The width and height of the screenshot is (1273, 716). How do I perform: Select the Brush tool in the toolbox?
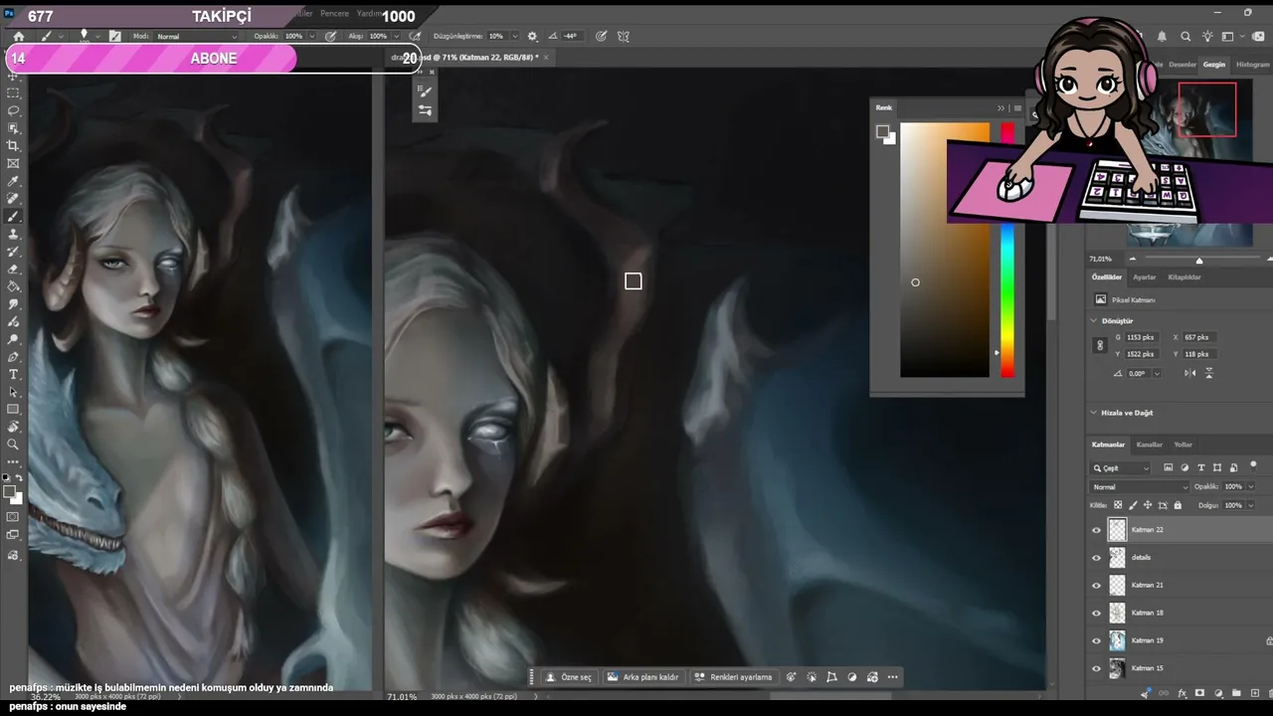click(13, 217)
